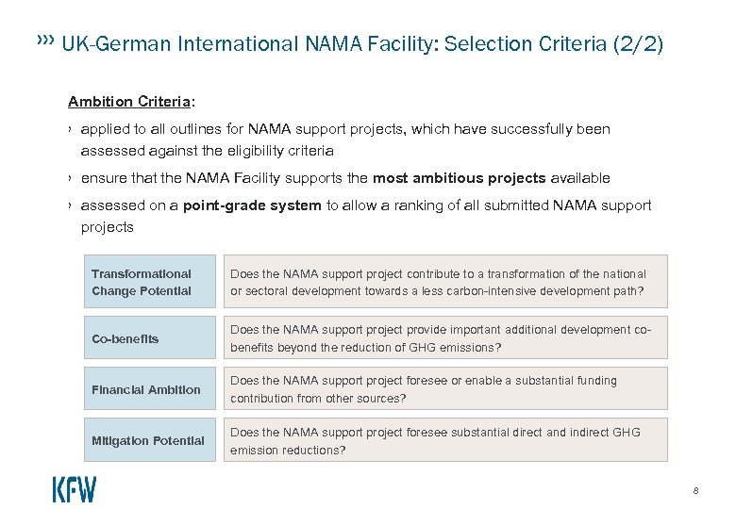Image resolution: width=736 pixels, height=509 pixels.
Task: Select the Co-benefits label box
Action: tap(150, 338)
